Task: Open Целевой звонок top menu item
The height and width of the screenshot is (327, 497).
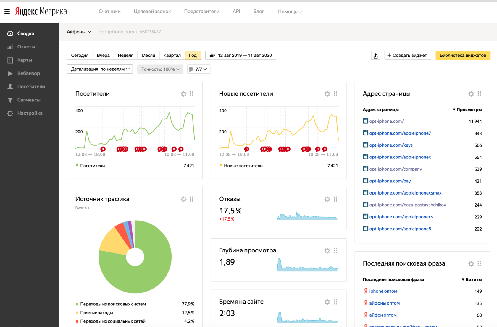Action: coord(152,12)
